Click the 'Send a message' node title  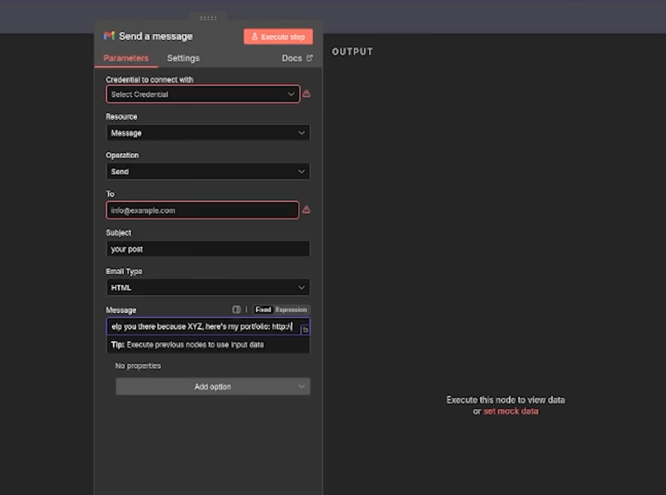[155, 36]
